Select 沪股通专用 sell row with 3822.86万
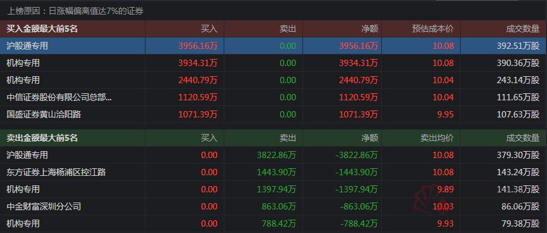547x233 pixels. coord(273,155)
